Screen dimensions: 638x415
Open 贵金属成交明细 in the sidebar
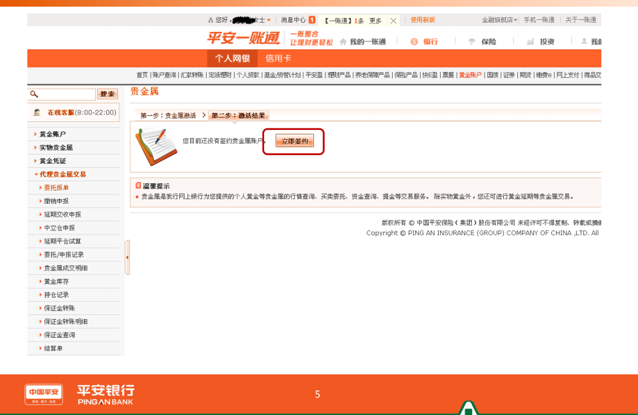(65, 268)
